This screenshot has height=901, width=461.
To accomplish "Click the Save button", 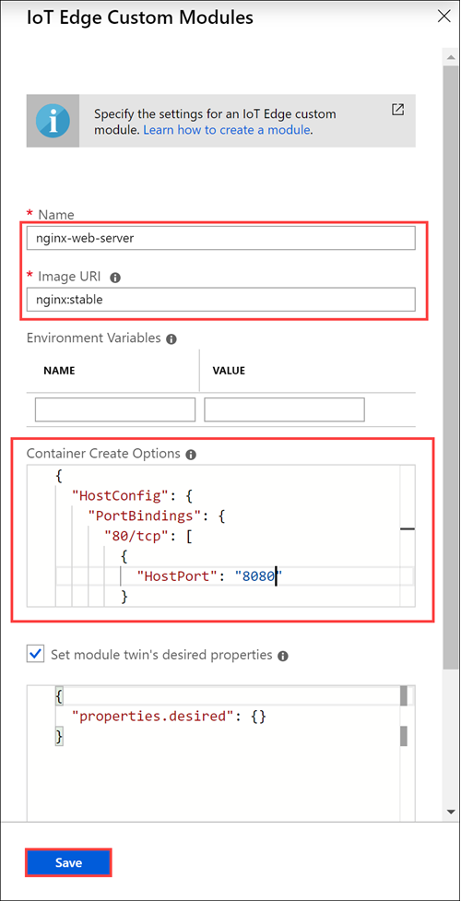I will [x=68, y=862].
